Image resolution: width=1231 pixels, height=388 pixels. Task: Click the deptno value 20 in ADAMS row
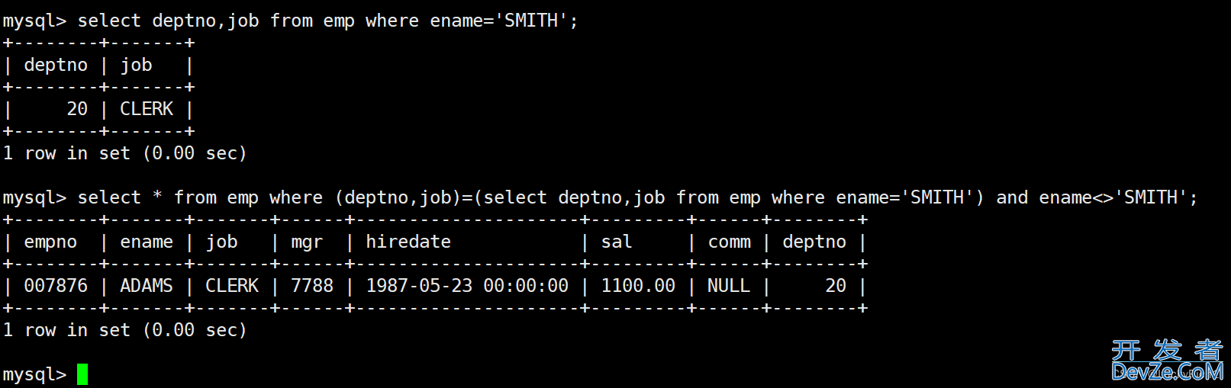(836, 286)
